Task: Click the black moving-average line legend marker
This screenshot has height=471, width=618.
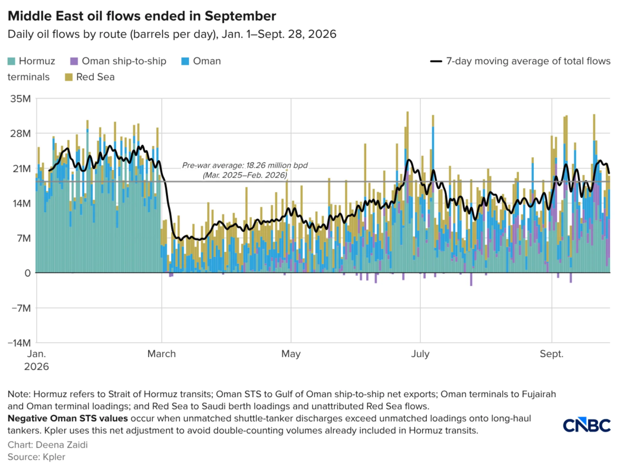Action: click(436, 61)
